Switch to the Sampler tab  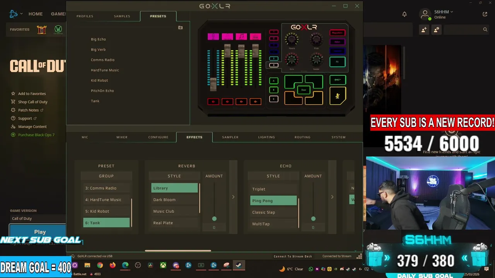(x=230, y=137)
